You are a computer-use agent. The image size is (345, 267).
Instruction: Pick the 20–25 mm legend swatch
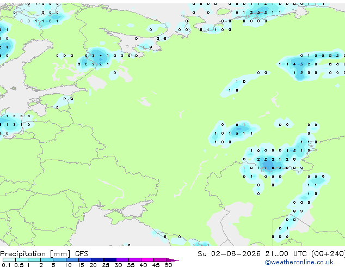[x=97, y=260]
